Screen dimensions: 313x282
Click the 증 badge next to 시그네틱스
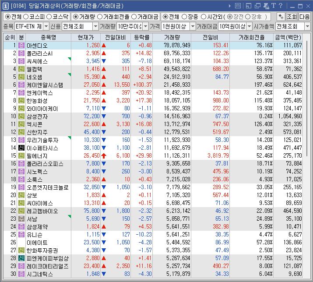point(21,274)
